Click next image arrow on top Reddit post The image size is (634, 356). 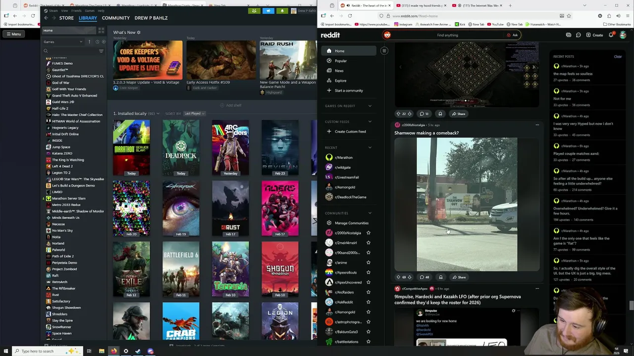pyautogui.click(x=533, y=68)
